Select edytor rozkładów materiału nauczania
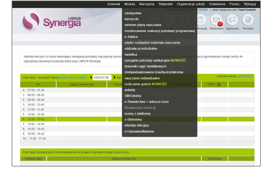This screenshot has height=169, width=271. (152, 43)
